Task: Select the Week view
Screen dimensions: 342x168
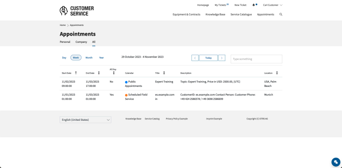Action: pyautogui.click(x=76, y=57)
